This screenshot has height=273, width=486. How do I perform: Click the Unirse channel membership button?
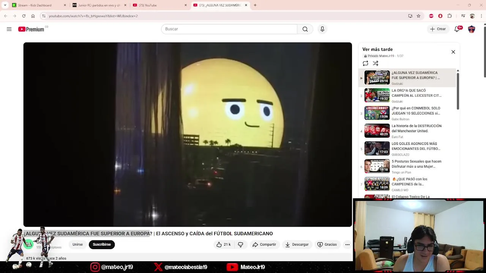click(77, 245)
